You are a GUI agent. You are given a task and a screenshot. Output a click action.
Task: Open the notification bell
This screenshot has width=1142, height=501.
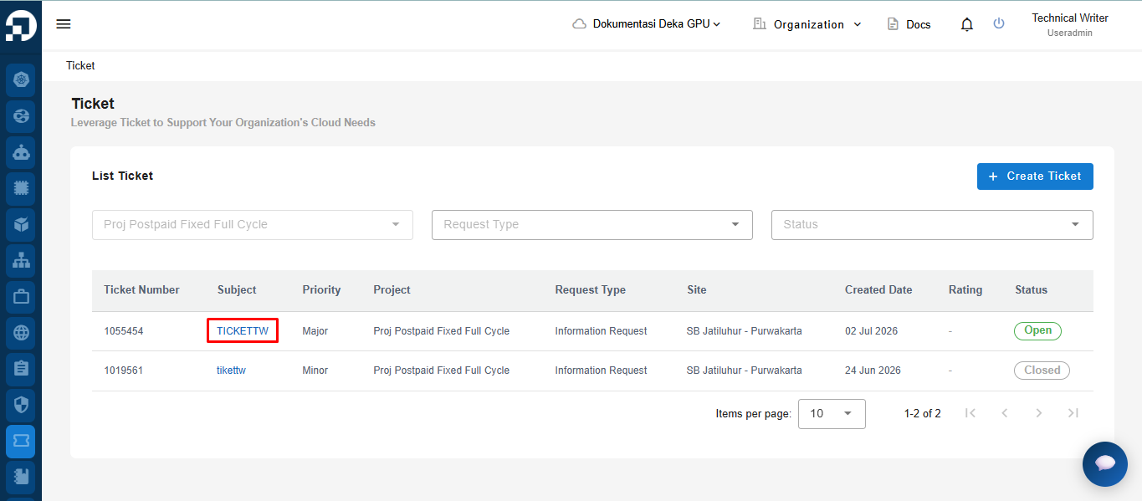pyautogui.click(x=967, y=24)
